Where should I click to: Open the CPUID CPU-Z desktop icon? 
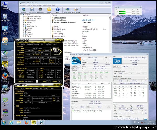click(x=5, y=66)
